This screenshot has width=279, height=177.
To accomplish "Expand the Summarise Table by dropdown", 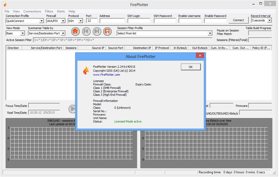I will click(63, 33).
